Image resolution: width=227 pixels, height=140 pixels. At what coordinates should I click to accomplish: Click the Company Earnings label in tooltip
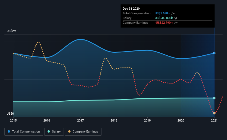tap(135, 23)
